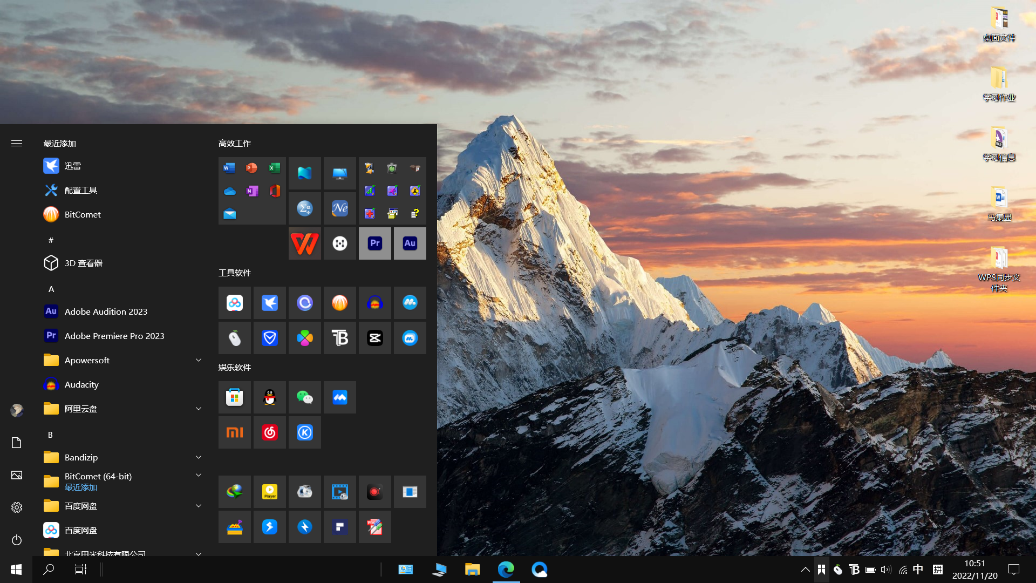Open the WeChat tile
Screen dimensions: 1036x583
(304, 397)
